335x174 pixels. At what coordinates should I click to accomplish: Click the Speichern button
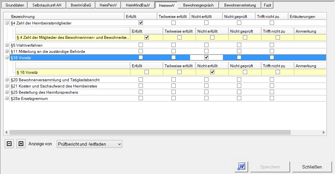click(x=270, y=167)
